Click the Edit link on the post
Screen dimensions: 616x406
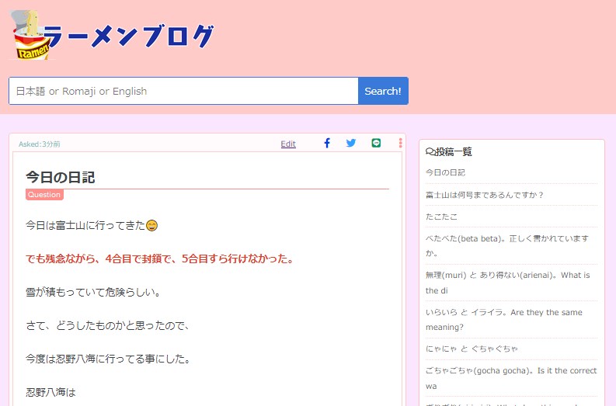[x=288, y=144]
